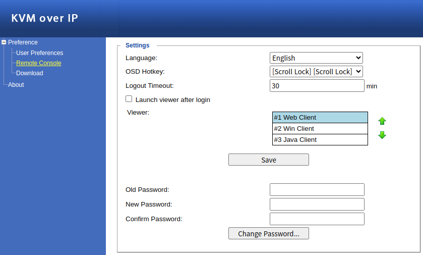Image resolution: width=423 pixels, height=255 pixels.
Task: Select #2 Win Client viewer
Action: [x=320, y=129]
